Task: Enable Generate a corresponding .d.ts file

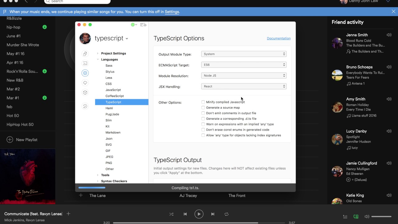Action: 203,119
